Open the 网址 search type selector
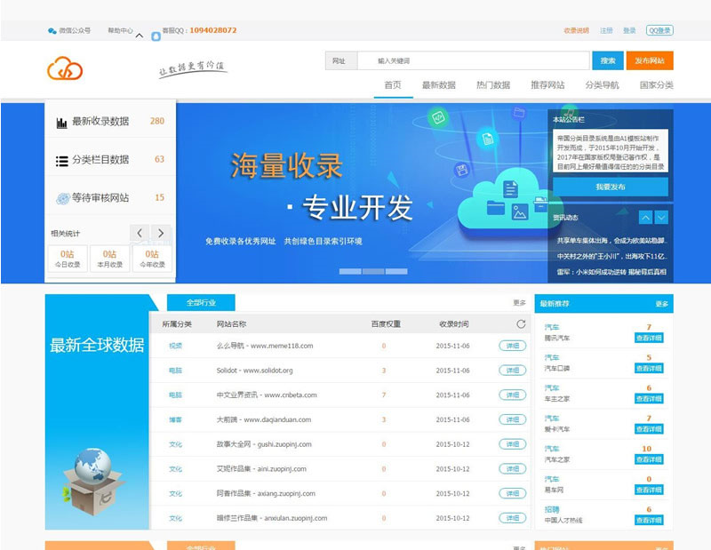The width and height of the screenshot is (711, 550). (341, 60)
